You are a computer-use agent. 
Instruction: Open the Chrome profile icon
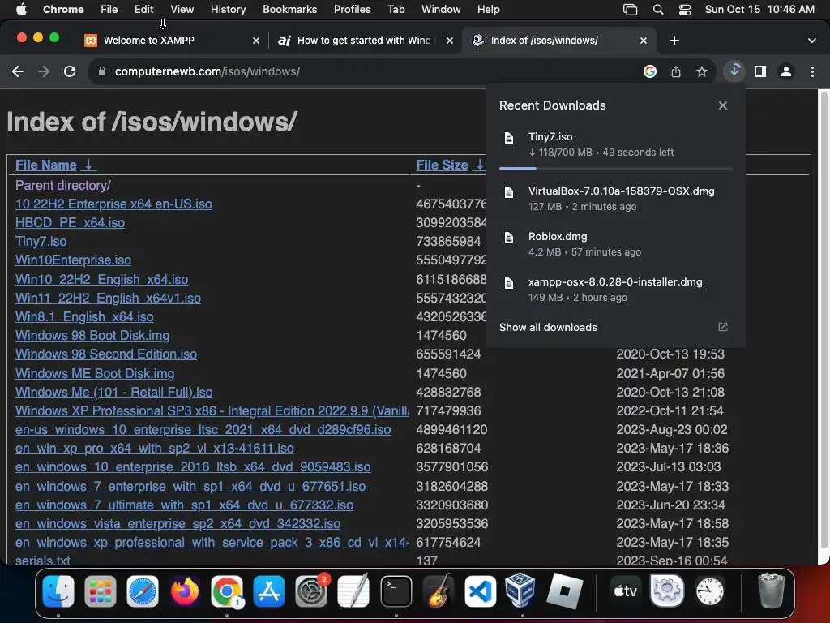[x=786, y=71]
